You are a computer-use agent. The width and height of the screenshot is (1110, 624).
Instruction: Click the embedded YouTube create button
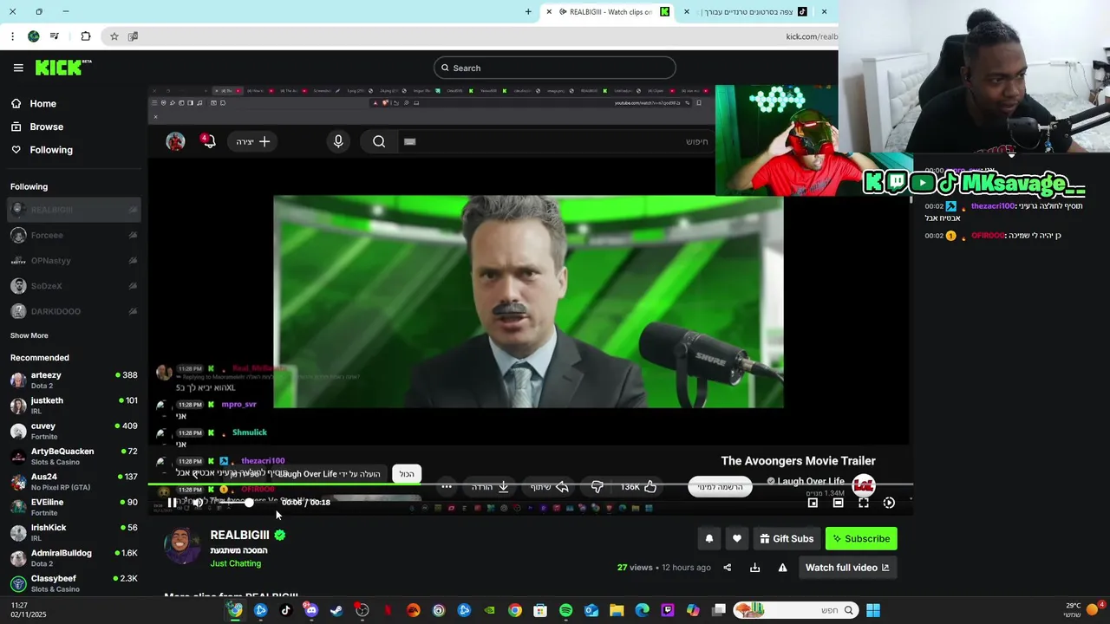click(253, 141)
